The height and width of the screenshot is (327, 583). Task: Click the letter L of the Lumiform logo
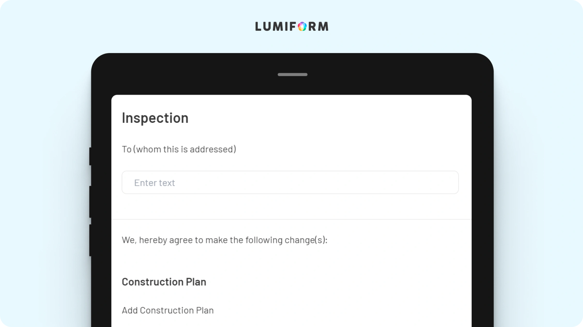258,26
